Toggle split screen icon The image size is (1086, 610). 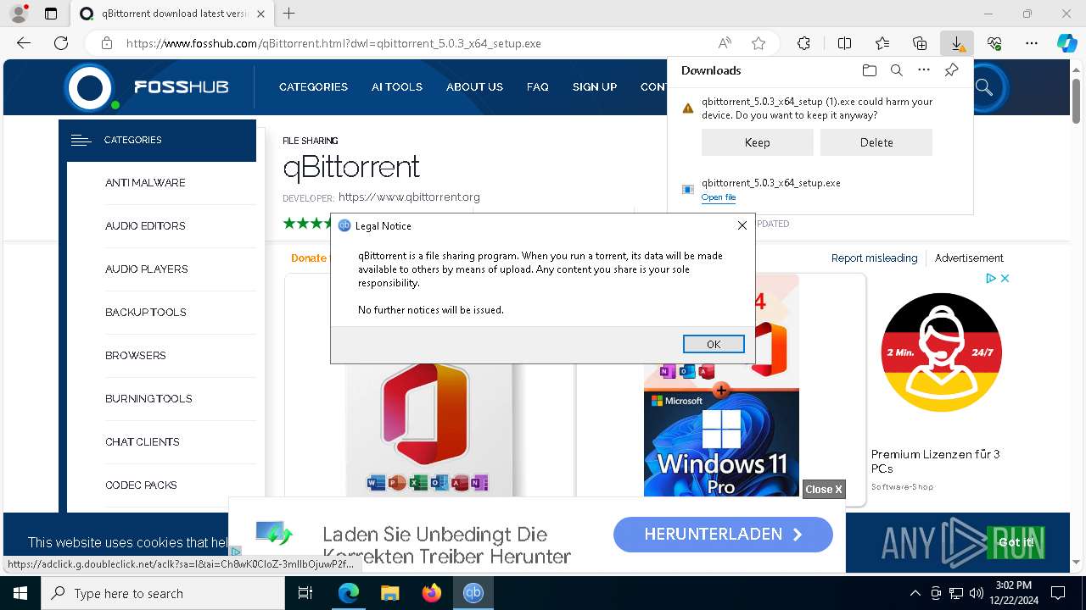(844, 43)
